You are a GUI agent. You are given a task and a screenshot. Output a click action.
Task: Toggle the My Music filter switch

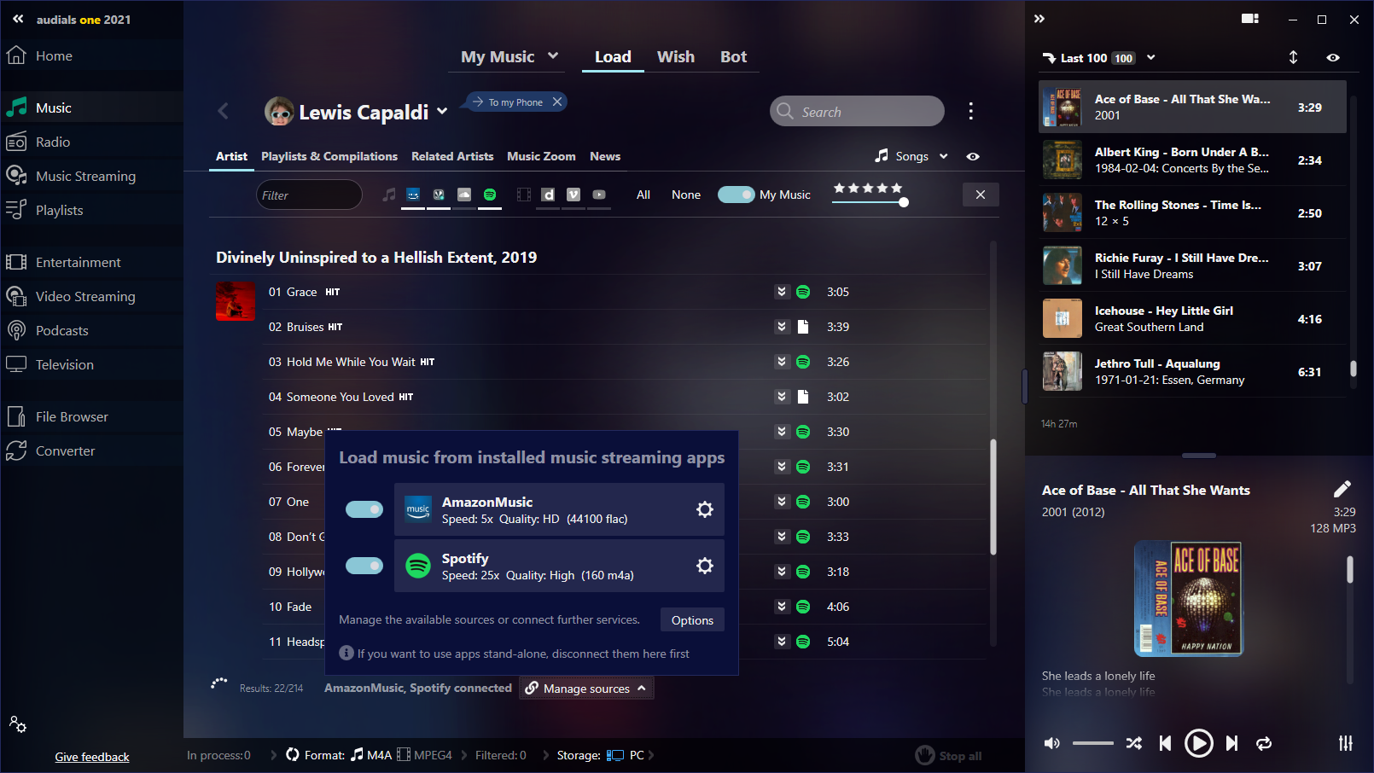pyautogui.click(x=736, y=195)
